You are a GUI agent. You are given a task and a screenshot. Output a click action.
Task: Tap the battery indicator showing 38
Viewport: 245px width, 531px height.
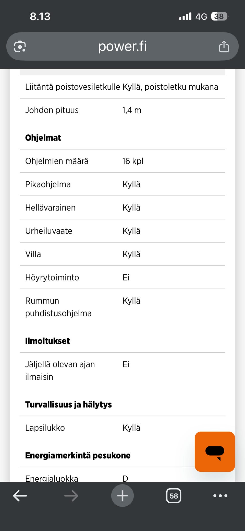219,16
